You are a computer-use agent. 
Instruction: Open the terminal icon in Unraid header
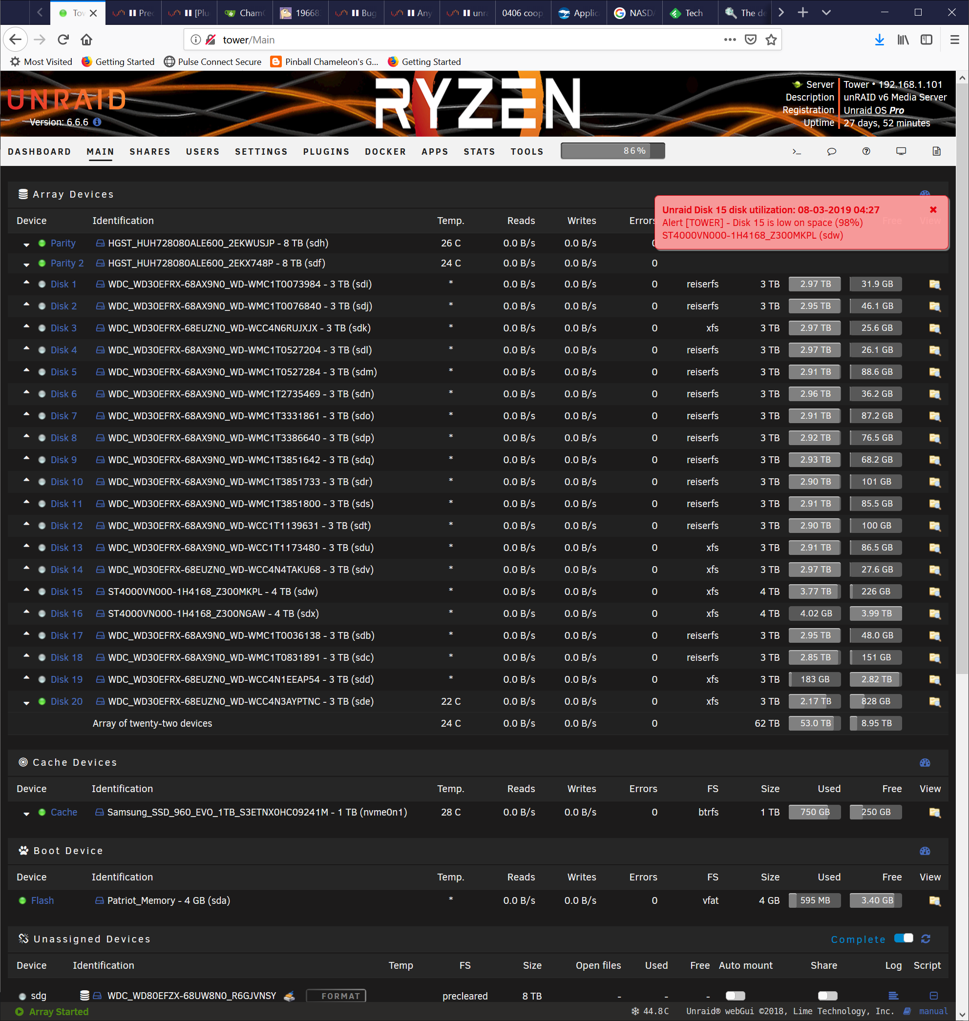coord(797,151)
